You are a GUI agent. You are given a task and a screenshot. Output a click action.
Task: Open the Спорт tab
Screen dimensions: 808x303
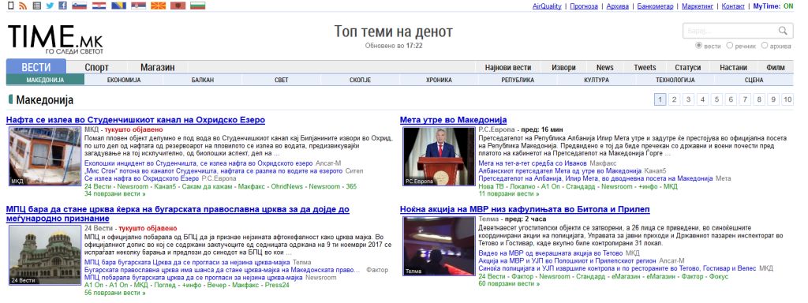coord(97,67)
